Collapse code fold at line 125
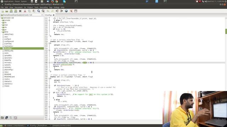Viewport: 227px width, 127px height. click(x=49, y=43)
